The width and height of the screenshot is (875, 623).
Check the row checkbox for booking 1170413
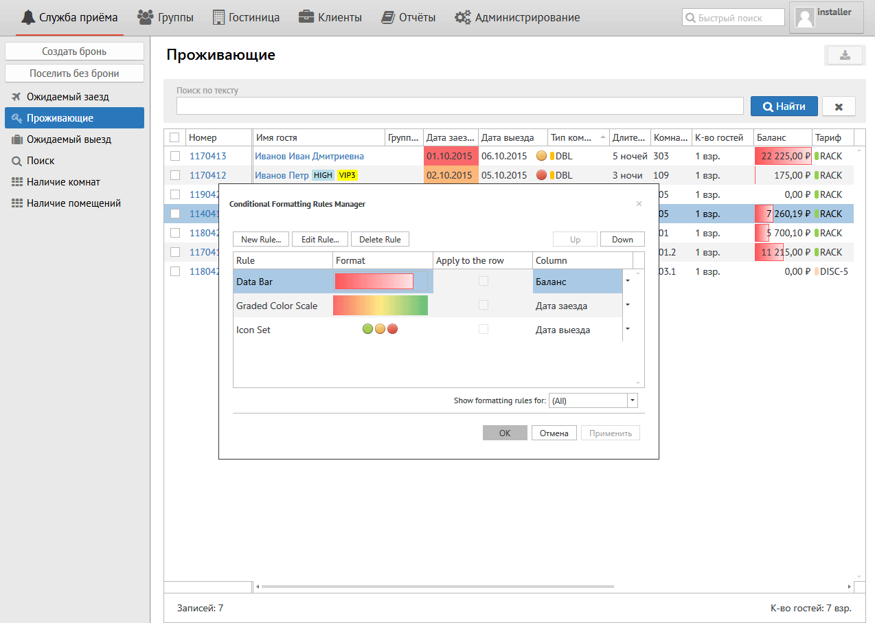174,156
